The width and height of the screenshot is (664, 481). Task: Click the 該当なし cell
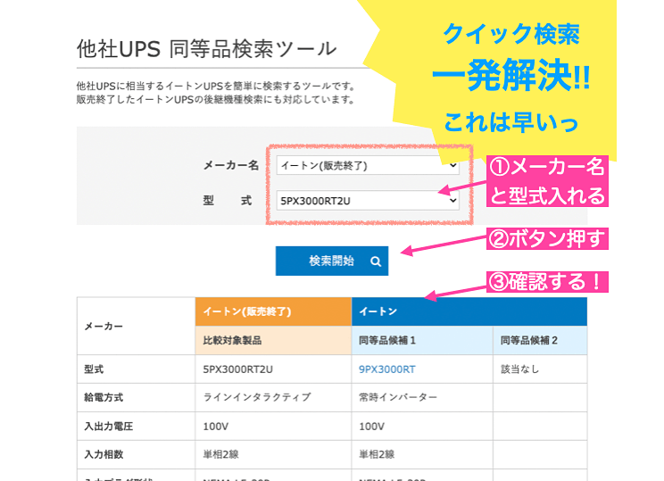[x=540, y=369]
